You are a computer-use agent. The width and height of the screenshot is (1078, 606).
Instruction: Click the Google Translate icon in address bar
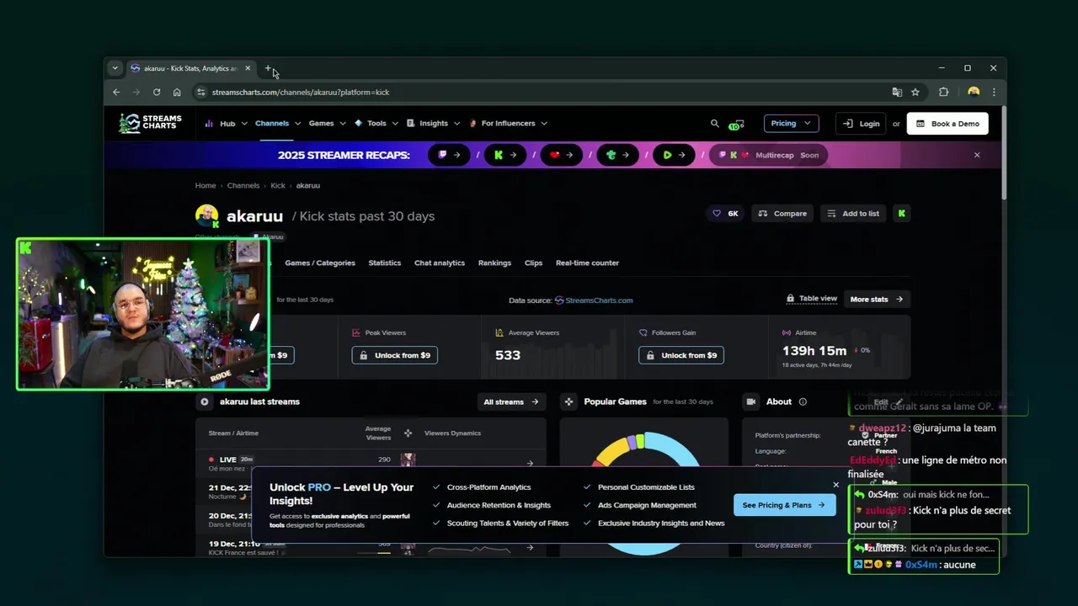click(897, 92)
